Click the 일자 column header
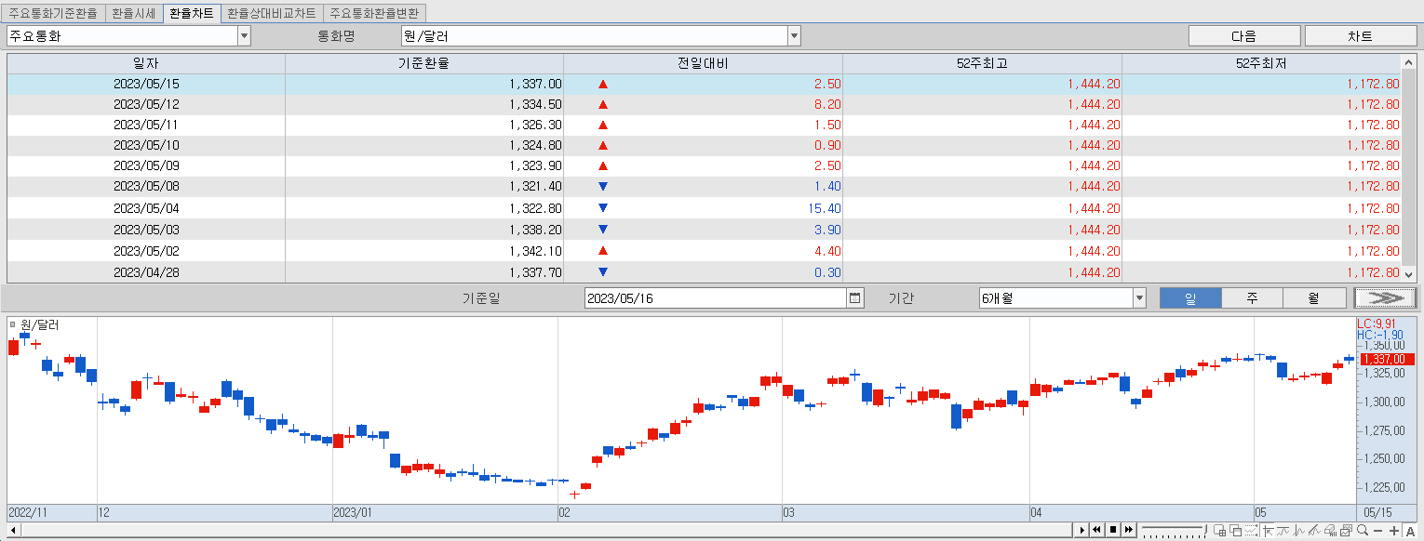The width and height of the screenshot is (1424, 541). pyautogui.click(x=146, y=64)
